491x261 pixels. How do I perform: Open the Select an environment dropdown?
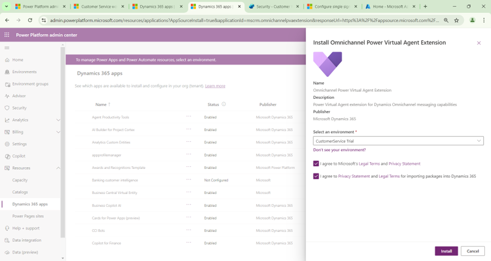click(398, 141)
